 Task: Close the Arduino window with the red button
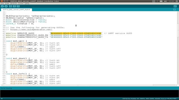(2, 1)
